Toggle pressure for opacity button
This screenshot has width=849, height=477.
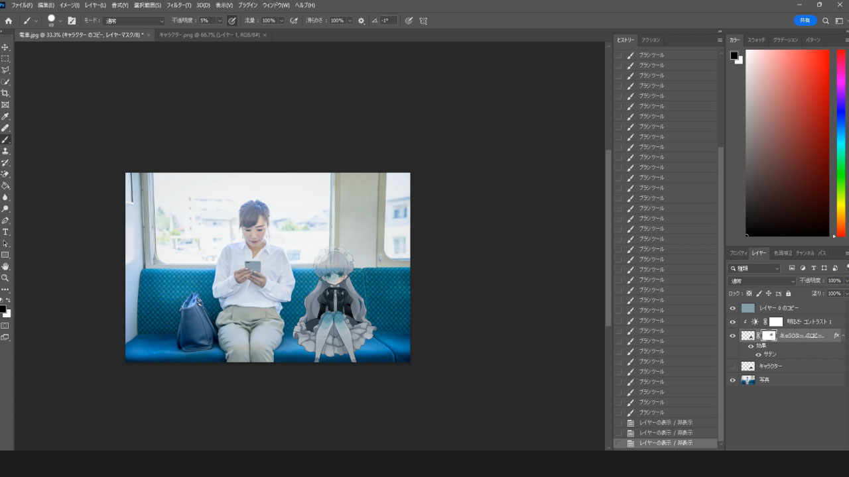pos(232,21)
